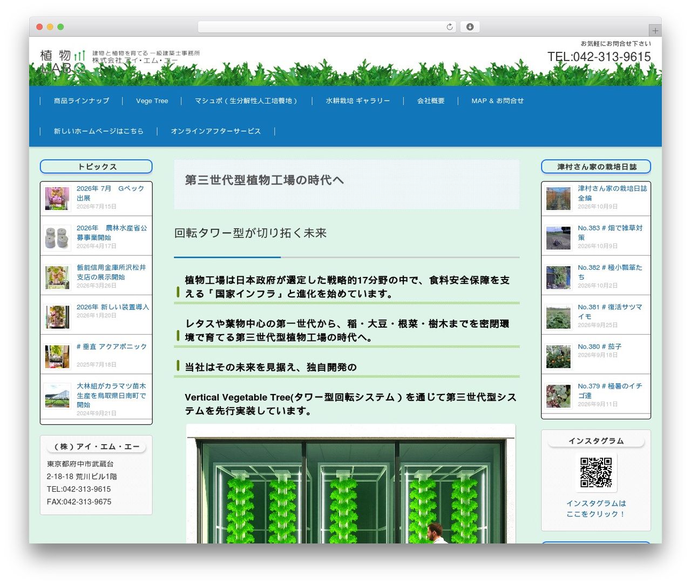Open the # 垂直 アクアポニック topic
Screen dimensions: 691x585
(112, 346)
